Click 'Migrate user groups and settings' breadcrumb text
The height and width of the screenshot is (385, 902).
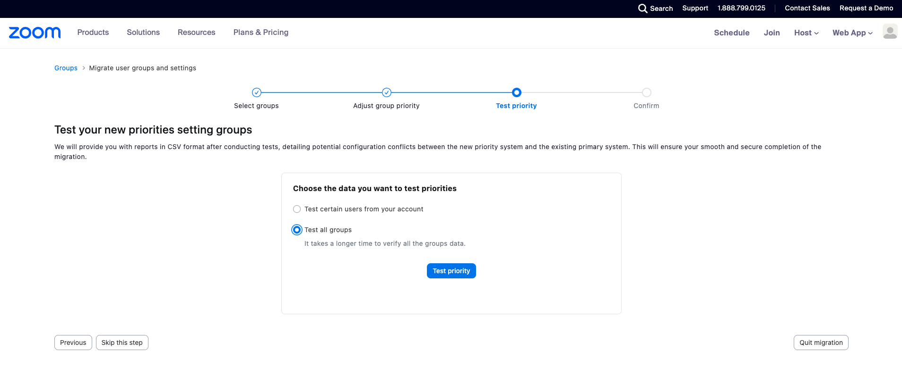(143, 68)
